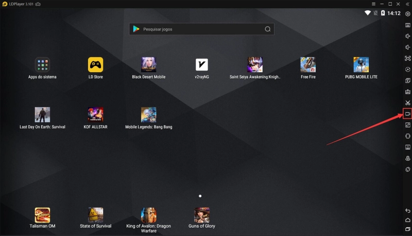
Task: Click the scissors screenshot icon
Action: pos(407,103)
